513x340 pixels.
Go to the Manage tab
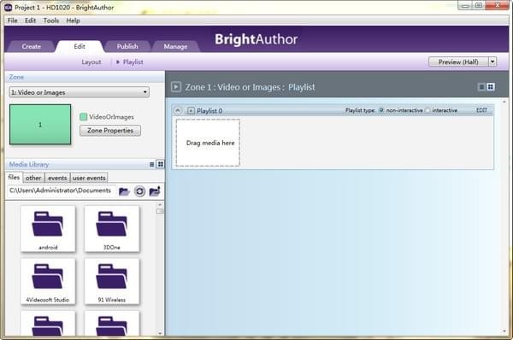175,46
